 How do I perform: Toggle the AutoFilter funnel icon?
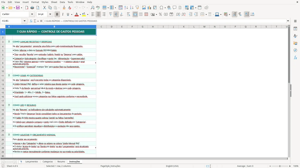point(137,8)
